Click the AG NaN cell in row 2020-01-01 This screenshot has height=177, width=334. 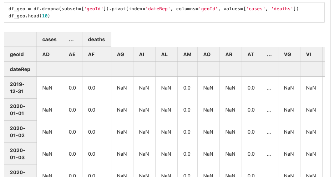point(122,110)
